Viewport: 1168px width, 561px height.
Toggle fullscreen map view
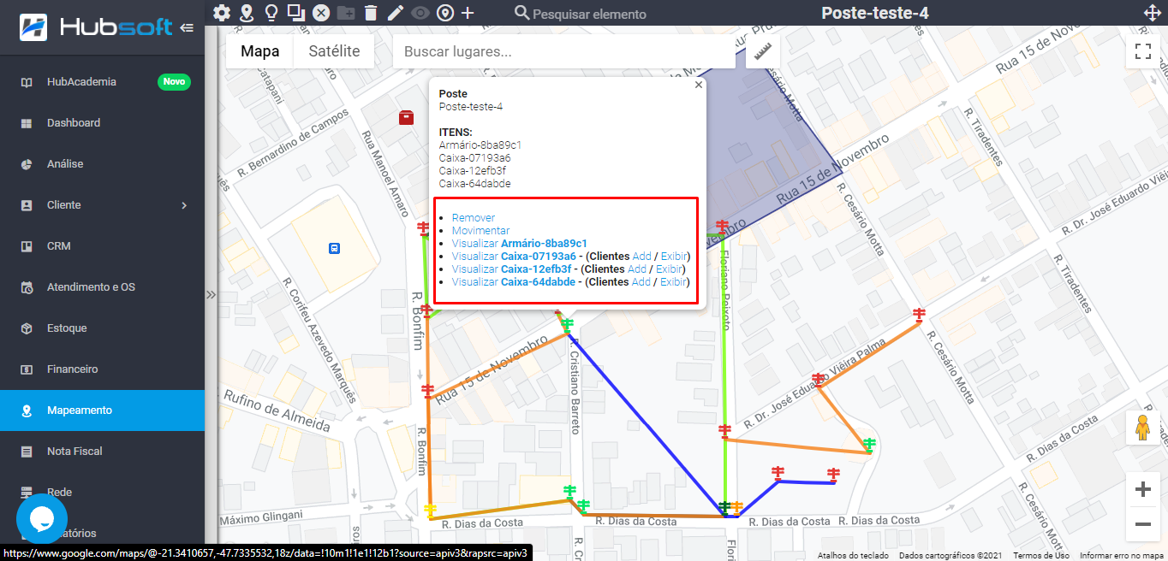1142,51
